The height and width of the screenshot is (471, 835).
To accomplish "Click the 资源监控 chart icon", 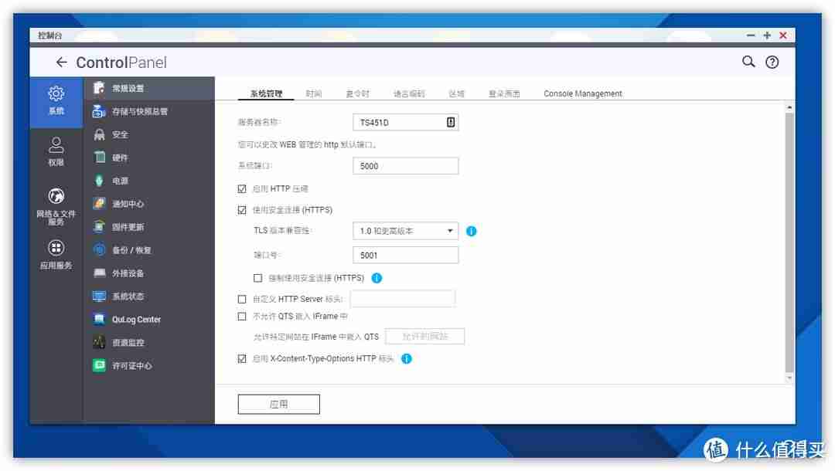I will [x=99, y=342].
